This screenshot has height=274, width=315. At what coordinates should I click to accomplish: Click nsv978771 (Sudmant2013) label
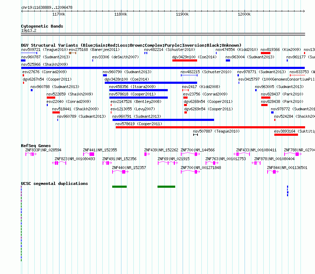pos(262,72)
